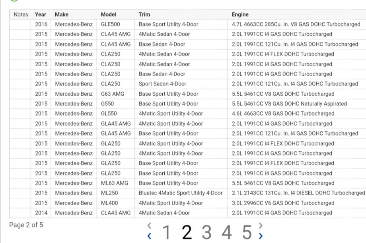
Task: Select 'Bluetec 4Matic Sport Utility 4-Door' trim
Action: [181, 193]
